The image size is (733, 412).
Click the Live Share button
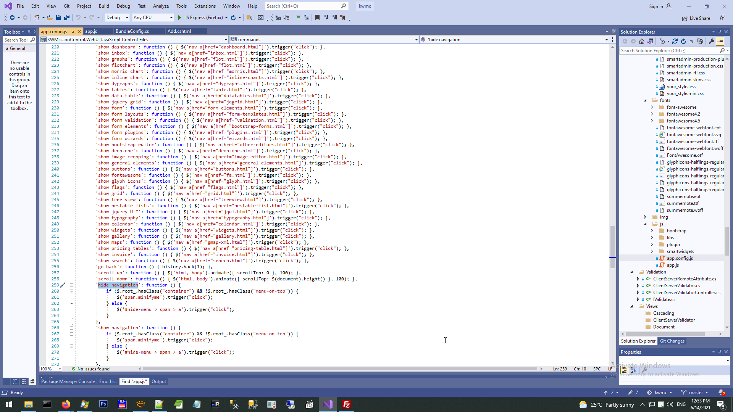tap(696, 18)
